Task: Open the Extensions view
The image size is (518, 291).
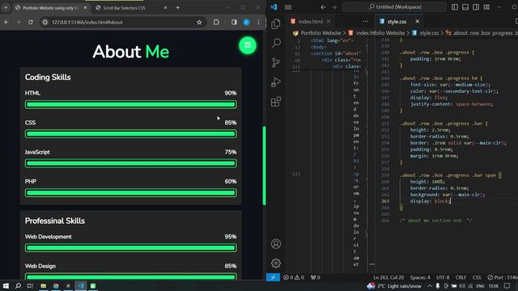Action: [276, 102]
